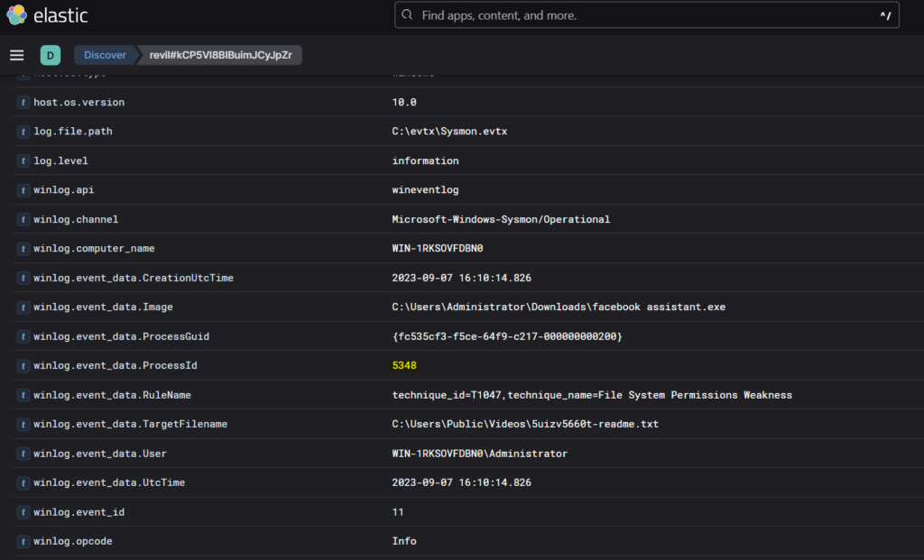
Task: Click the highlighted 5348 ProcessId value
Action: pyautogui.click(x=404, y=366)
